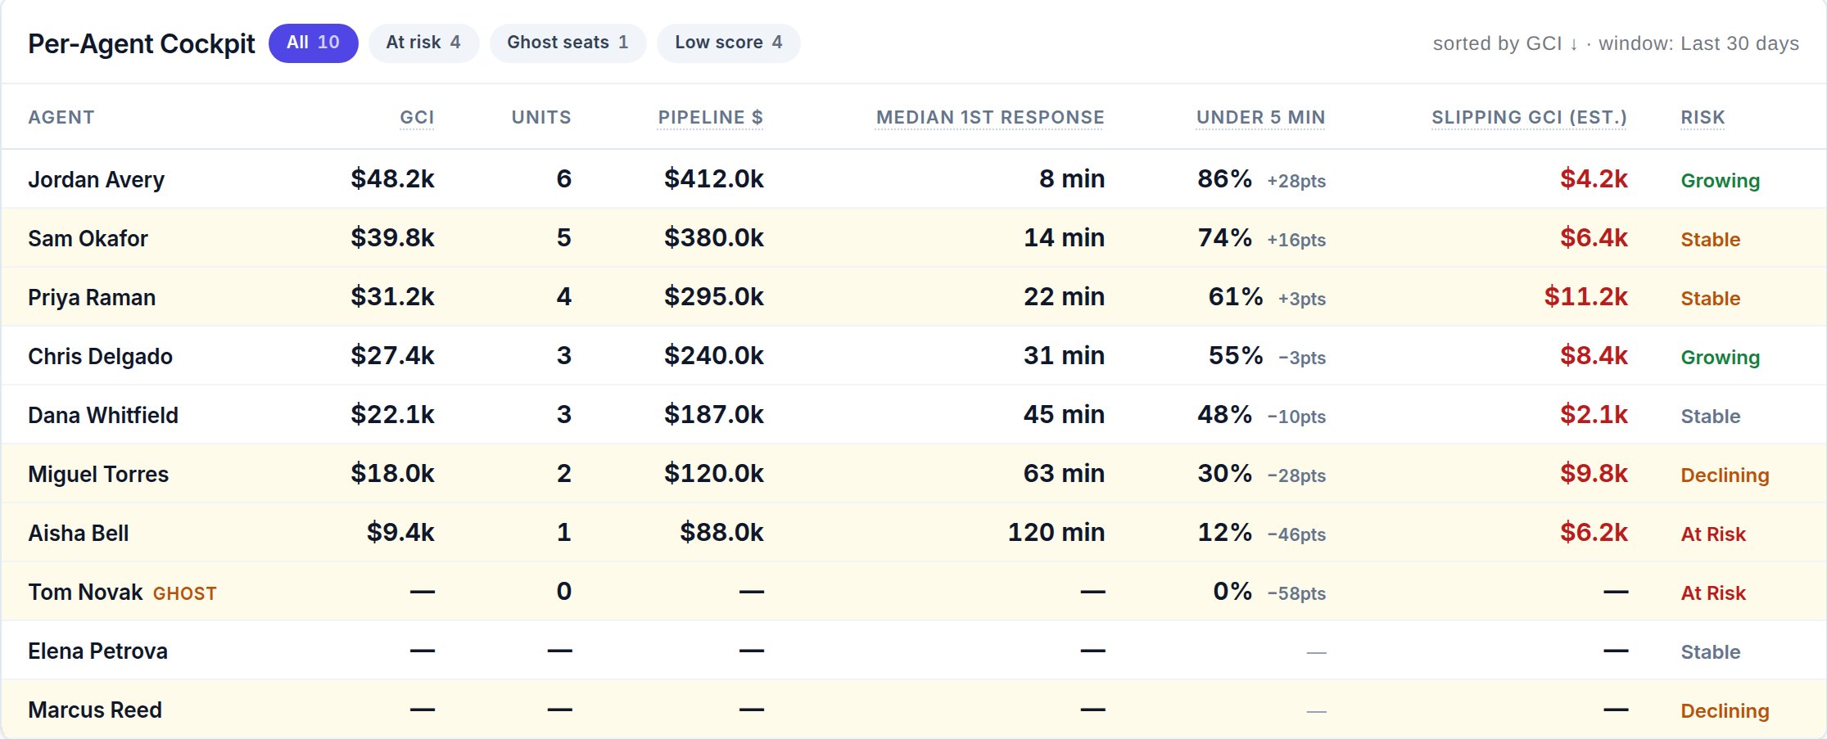Open Miguel Torres agent name
The width and height of the screenshot is (1827, 739).
tap(98, 474)
